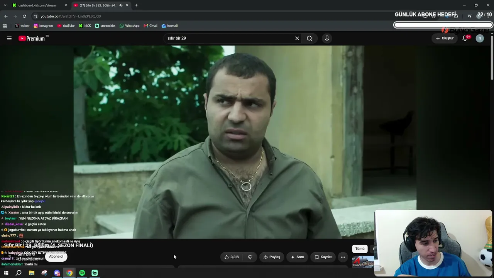Image resolution: width=494 pixels, height=278 pixels.
Task: Select the Tümü filter chip
Action: pyautogui.click(x=360, y=249)
